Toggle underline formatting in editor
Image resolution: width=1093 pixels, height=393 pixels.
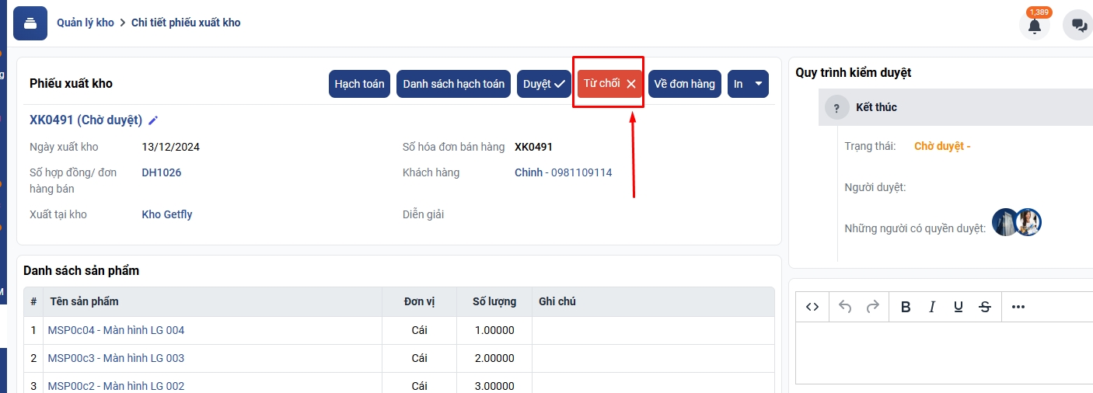tap(959, 307)
